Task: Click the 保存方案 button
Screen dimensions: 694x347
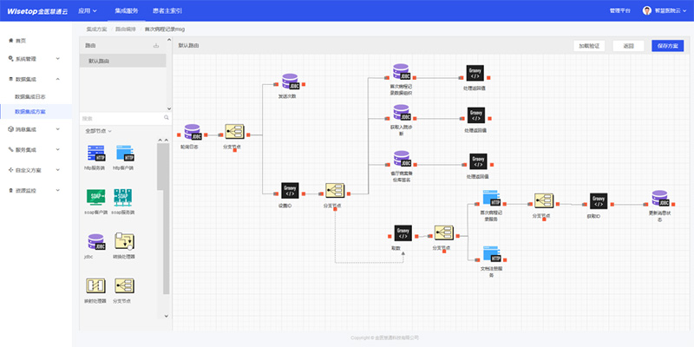Action: 668,45
